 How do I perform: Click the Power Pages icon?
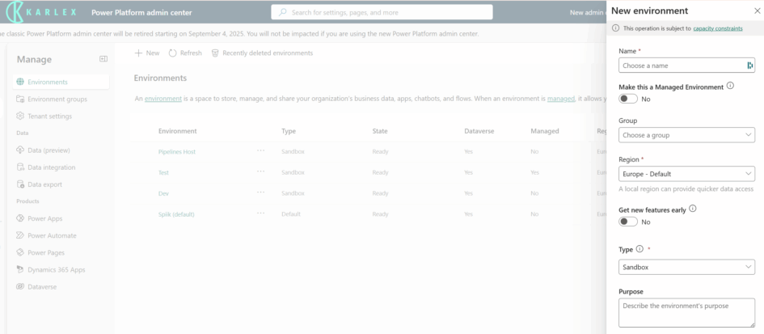20,252
